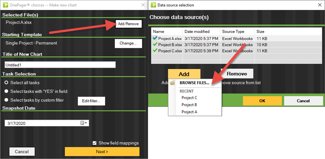Click the green checkmark beside Project C.xlsx

click(155, 50)
